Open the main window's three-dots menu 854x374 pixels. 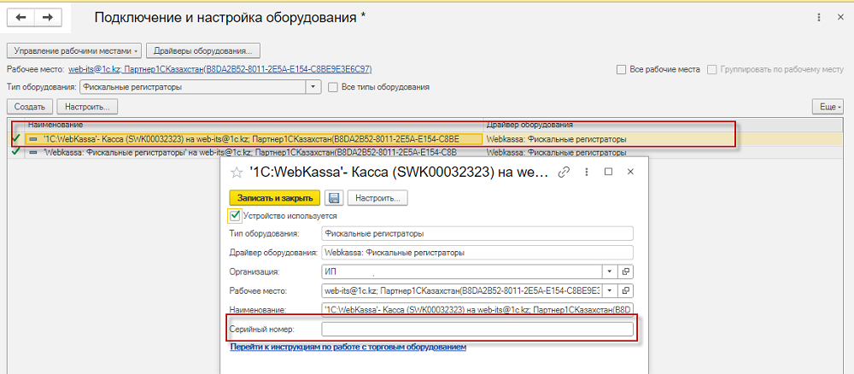(819, 17)
